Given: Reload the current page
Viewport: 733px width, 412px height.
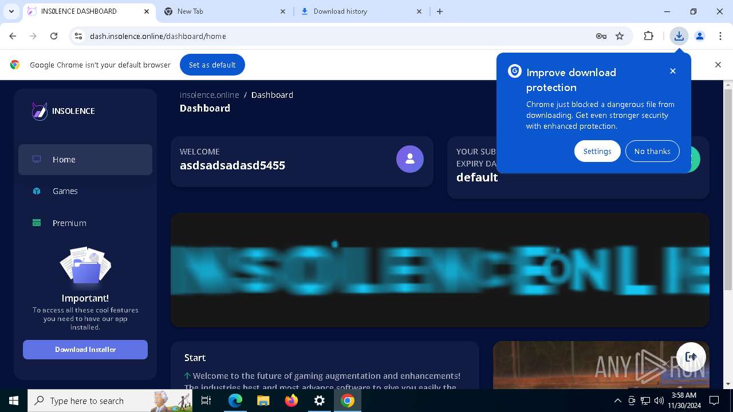Looking at the screenshot, I should click(x=54, y=36).
